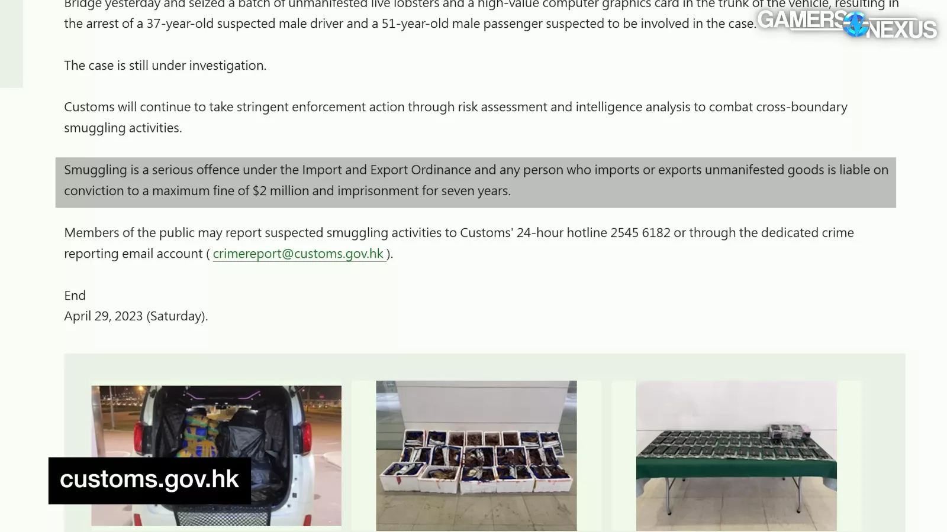
Task: Click the "Members of the public" paragraph
Action: coord(459,243)
